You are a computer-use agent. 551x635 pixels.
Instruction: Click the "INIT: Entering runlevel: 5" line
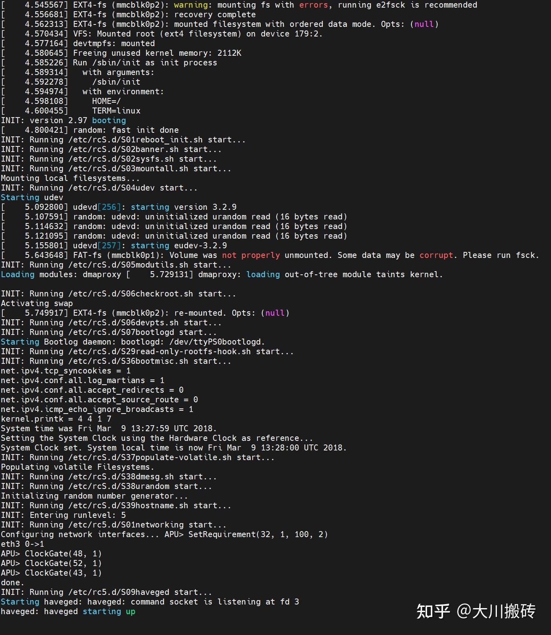coord(63,515)
